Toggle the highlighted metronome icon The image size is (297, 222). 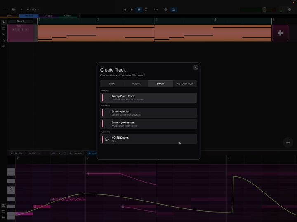point(174,9)
